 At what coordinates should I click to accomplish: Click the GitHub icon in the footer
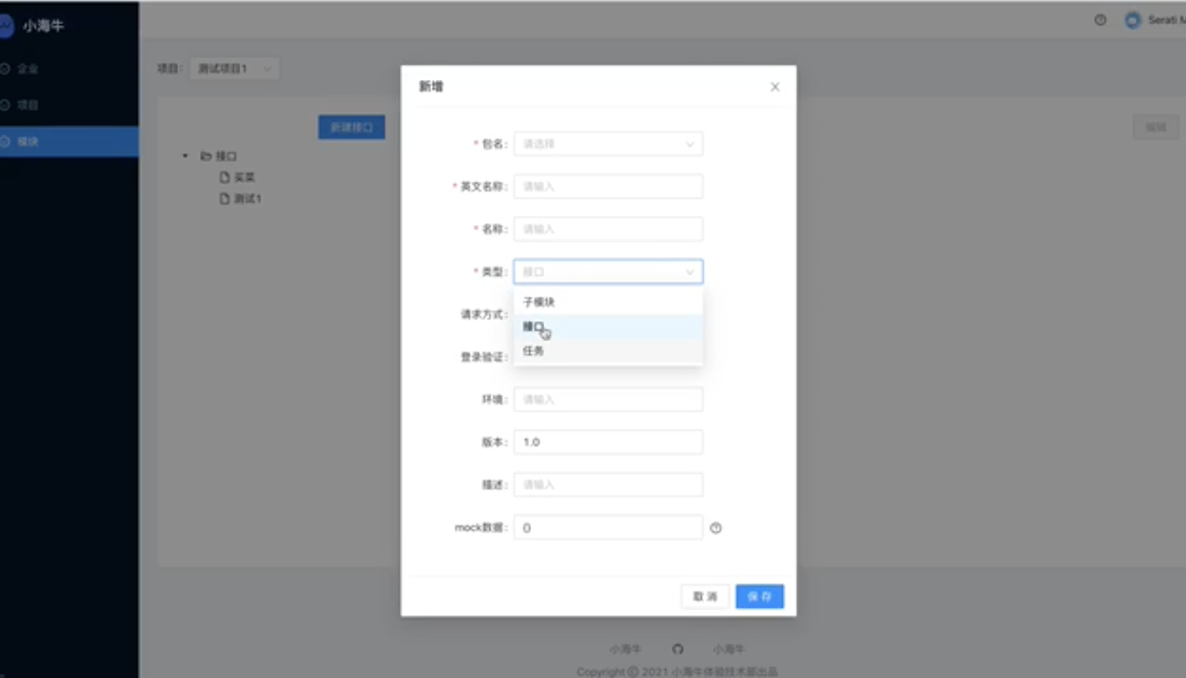(678, 648)
